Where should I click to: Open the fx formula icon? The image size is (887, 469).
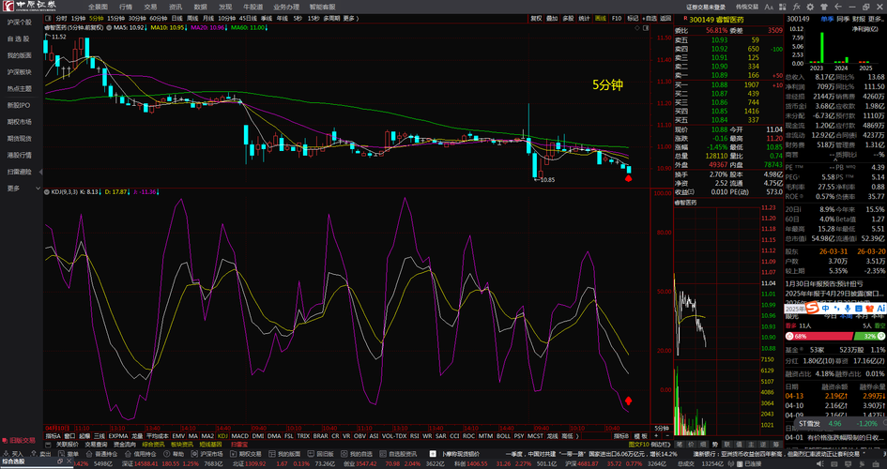point(797,7)
